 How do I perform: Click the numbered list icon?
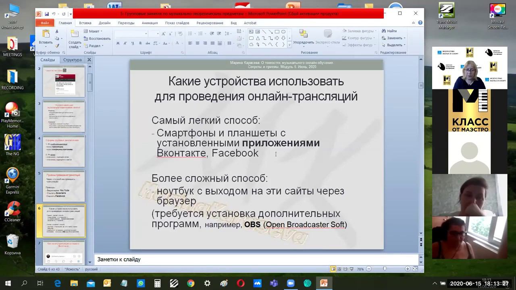(201, 34)
